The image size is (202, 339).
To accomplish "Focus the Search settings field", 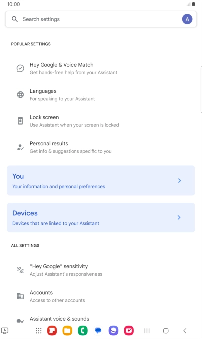I will pos(101,19).
